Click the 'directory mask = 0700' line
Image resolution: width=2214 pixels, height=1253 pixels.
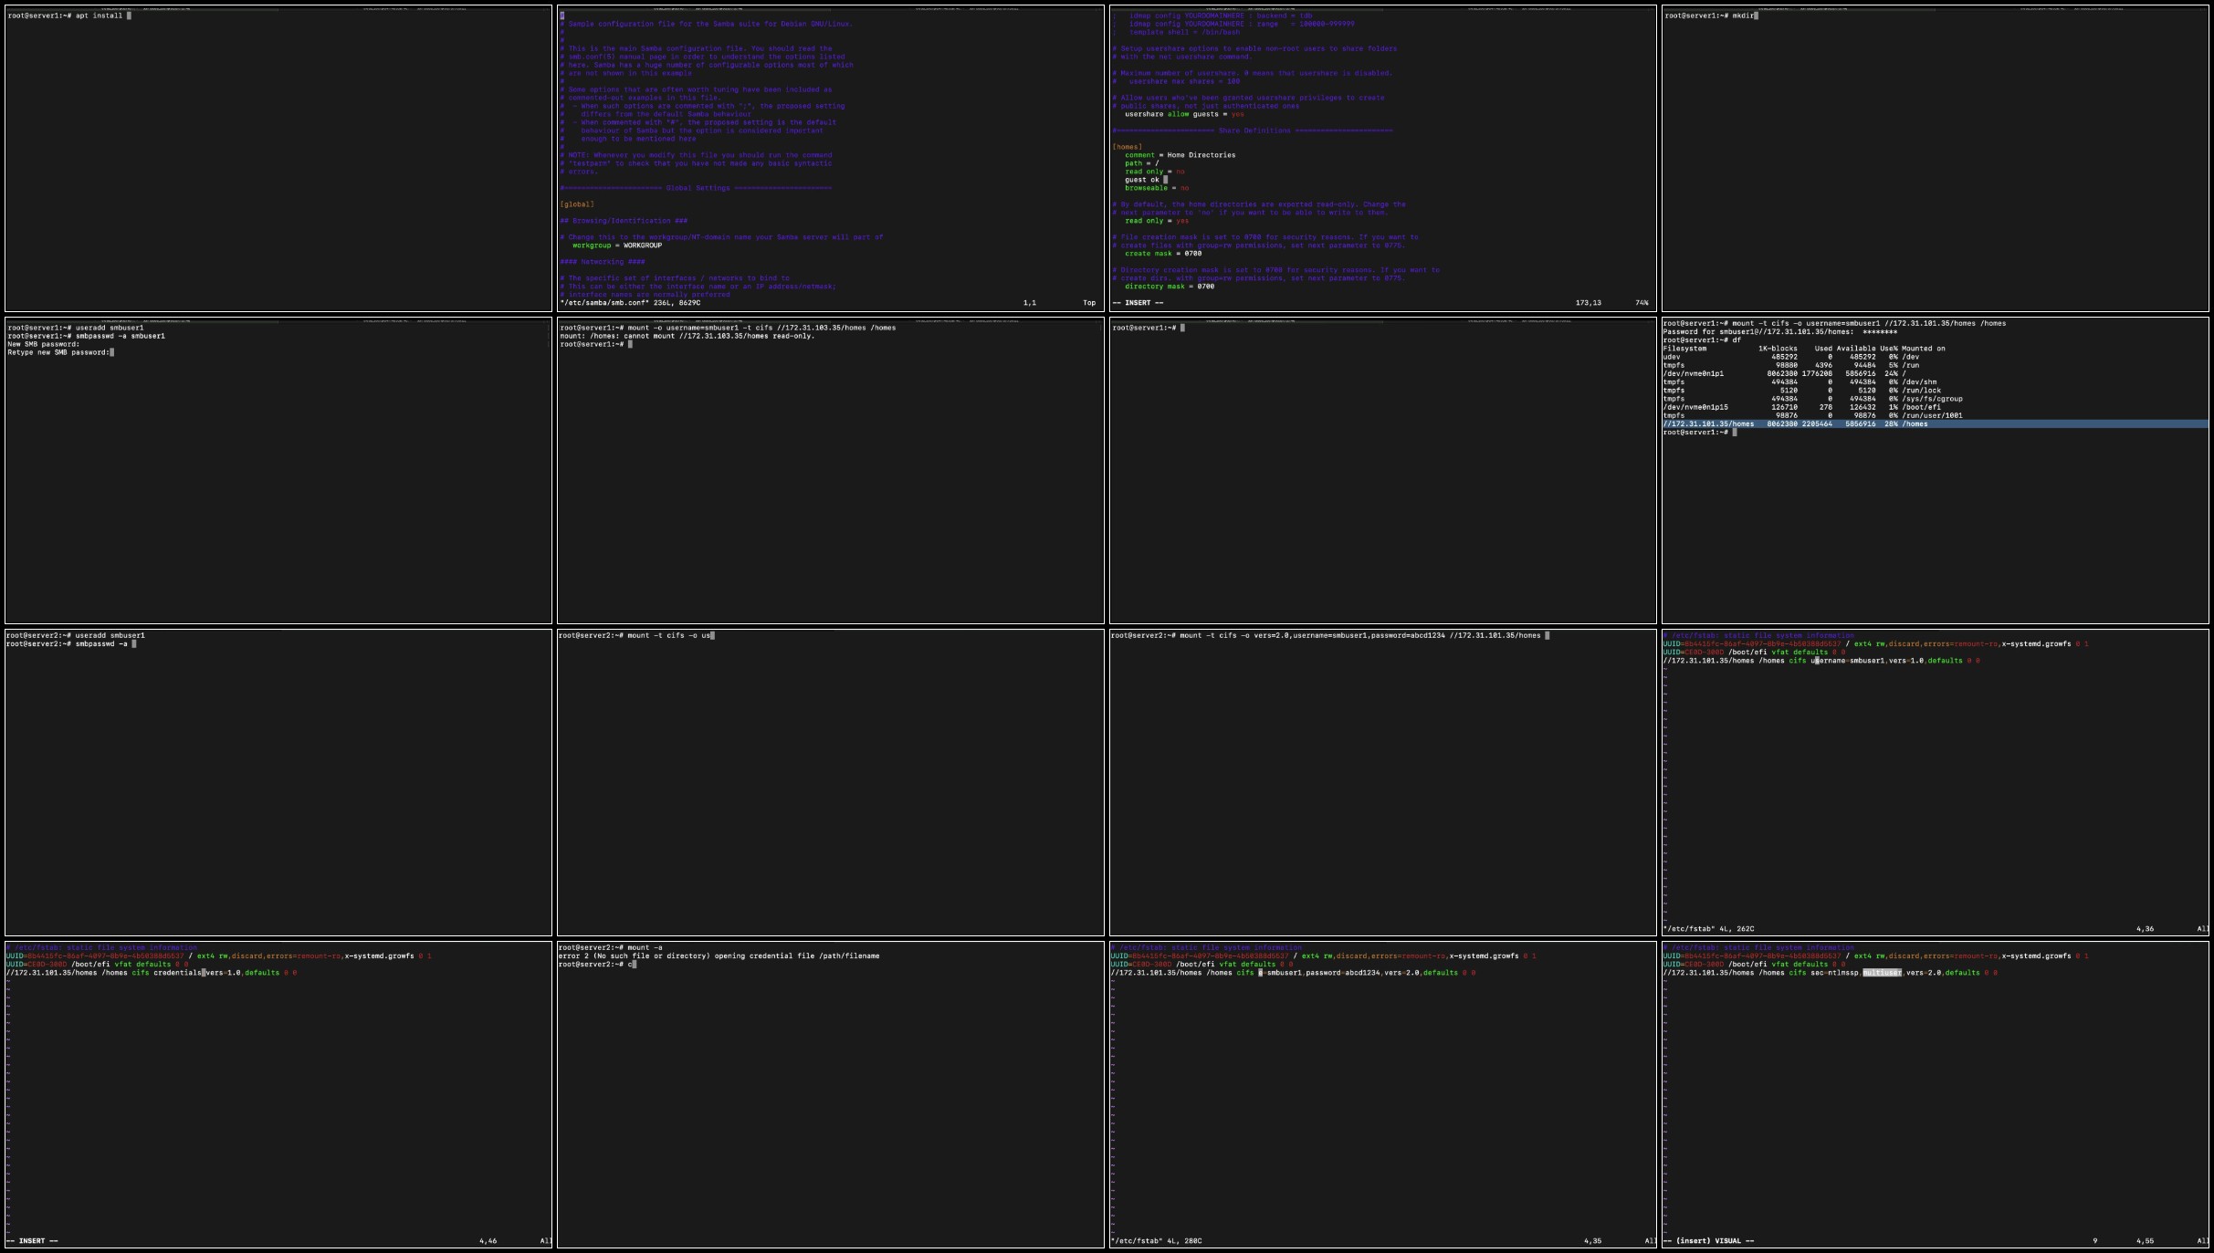1170,287
